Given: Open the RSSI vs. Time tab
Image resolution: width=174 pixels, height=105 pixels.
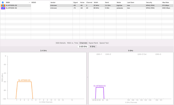Looking at the screenshot, I should [x=72, y=43].
